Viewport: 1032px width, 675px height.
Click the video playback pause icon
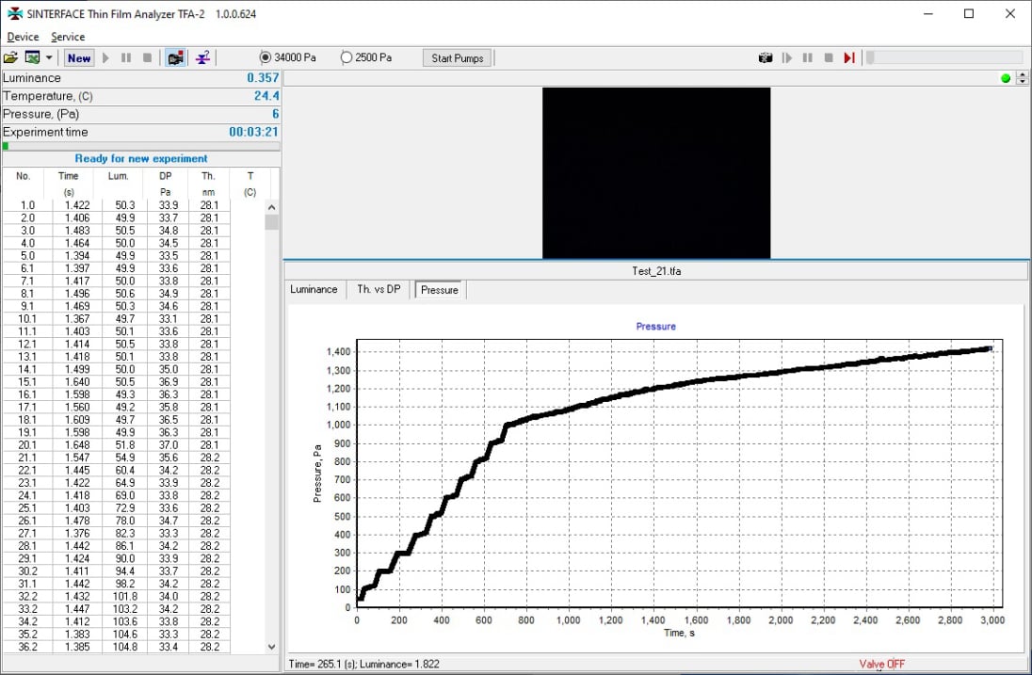pyautogui.click(x=808, y=57)
